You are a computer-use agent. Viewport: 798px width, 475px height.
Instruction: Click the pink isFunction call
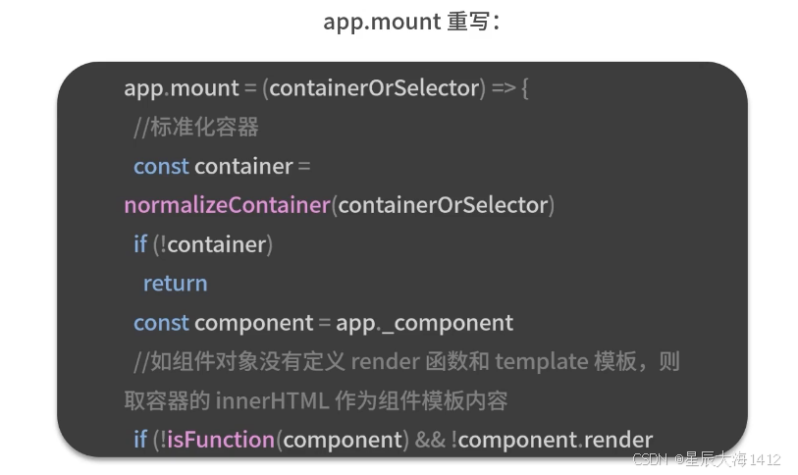tap(221, 440)
